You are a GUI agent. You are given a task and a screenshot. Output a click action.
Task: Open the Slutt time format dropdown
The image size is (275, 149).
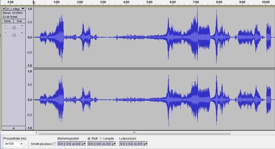coord(115,144)
